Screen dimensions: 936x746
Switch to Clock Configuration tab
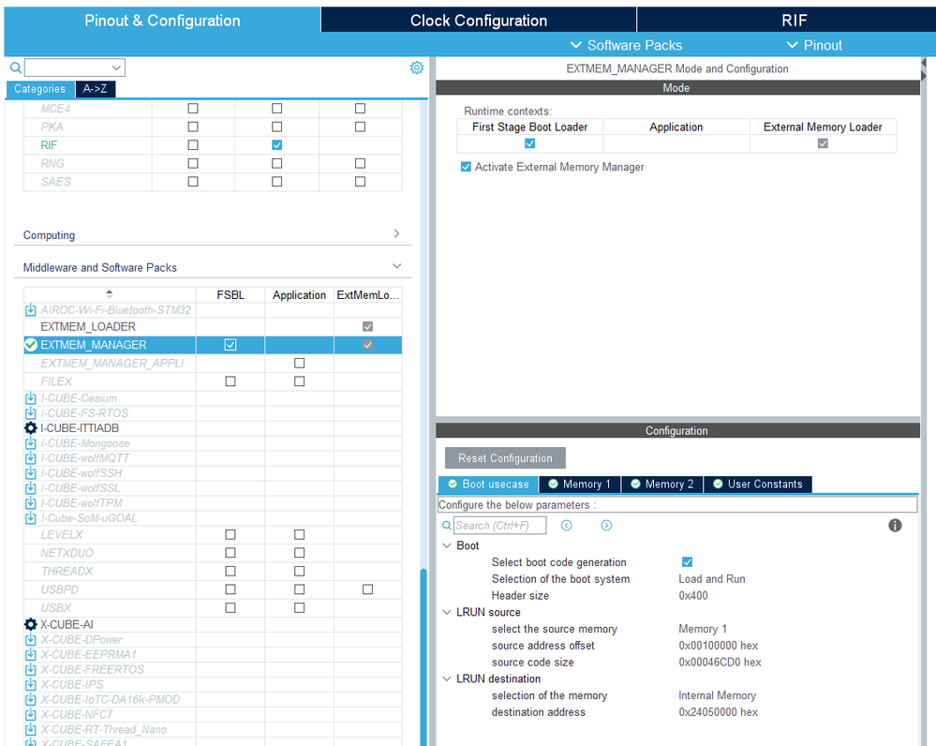pos(479,21)
